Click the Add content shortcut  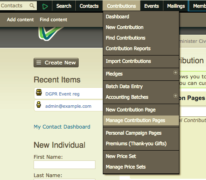20,20
